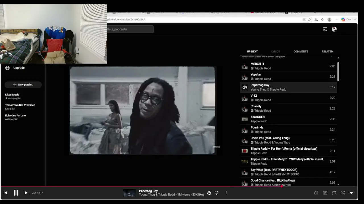Open browser media controls icon
The width and height of the screenshot is (364, 204).
pos(316,20)
